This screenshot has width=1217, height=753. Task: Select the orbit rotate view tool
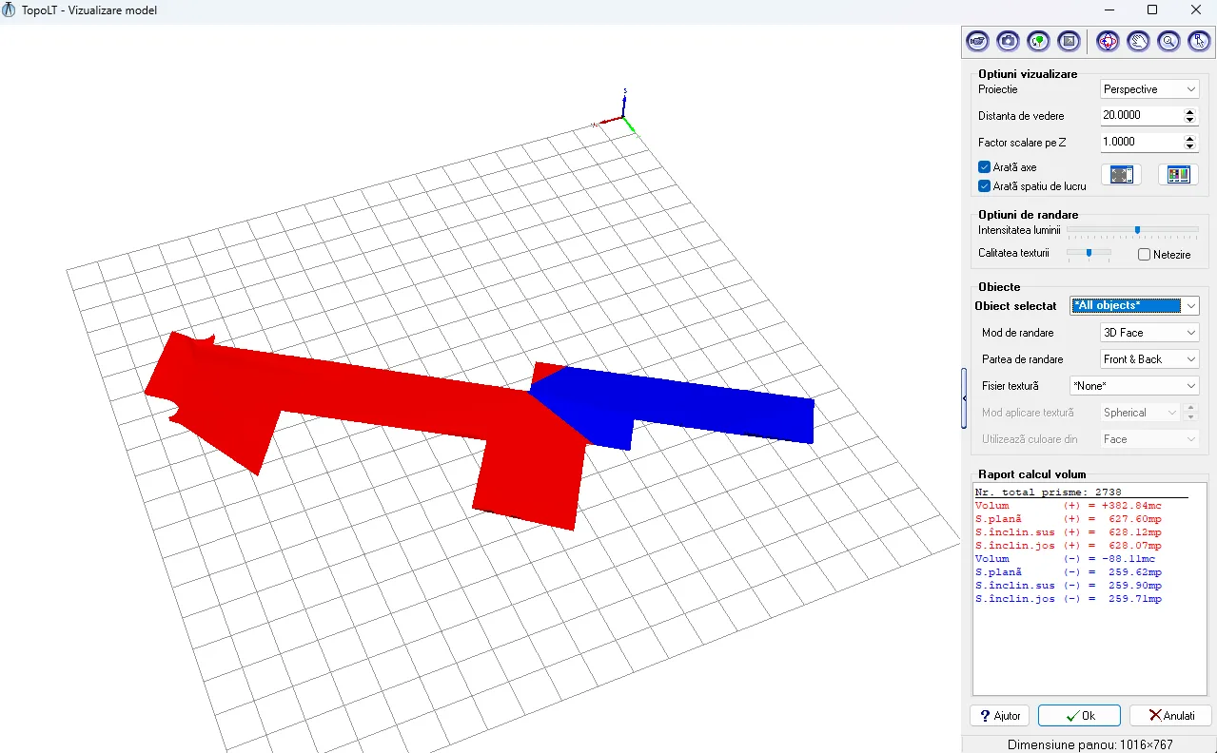pyautogui.click(x=1108, y=41)
